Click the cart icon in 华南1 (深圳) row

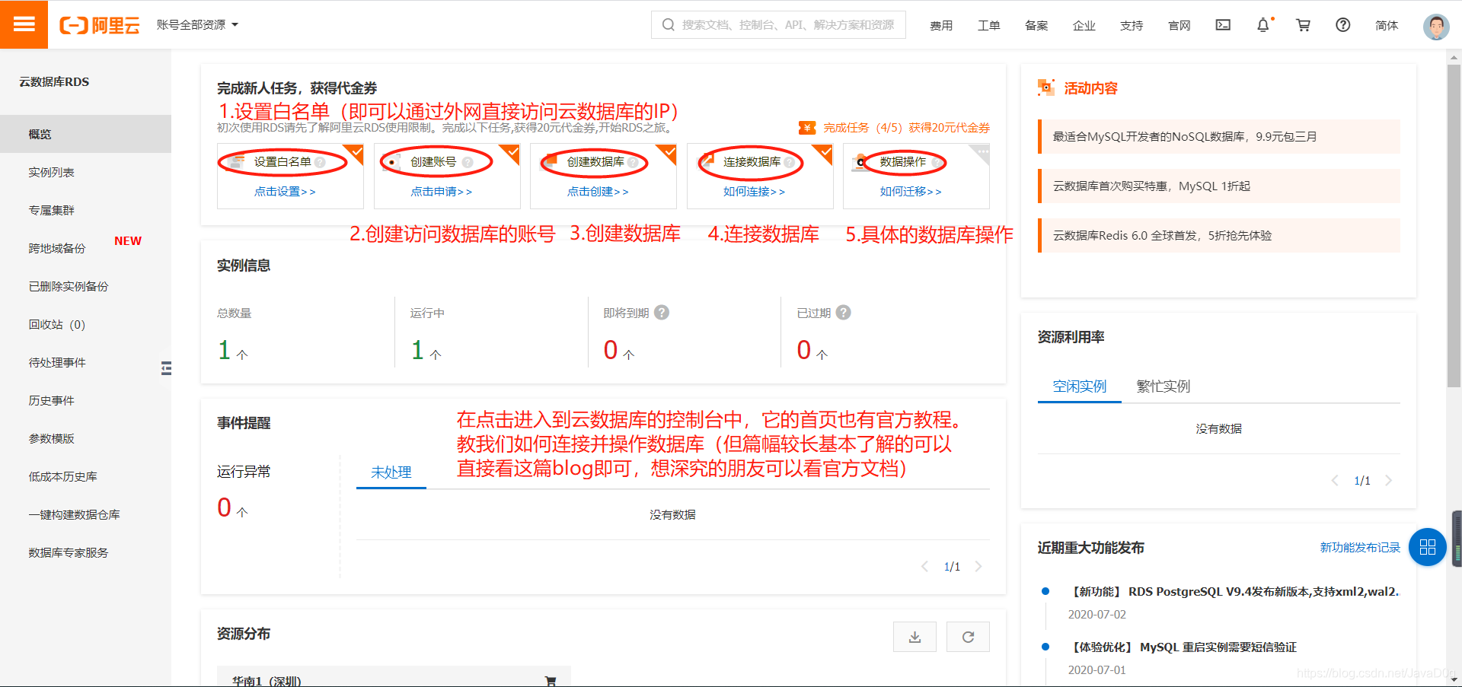click(x=551, y=681)
